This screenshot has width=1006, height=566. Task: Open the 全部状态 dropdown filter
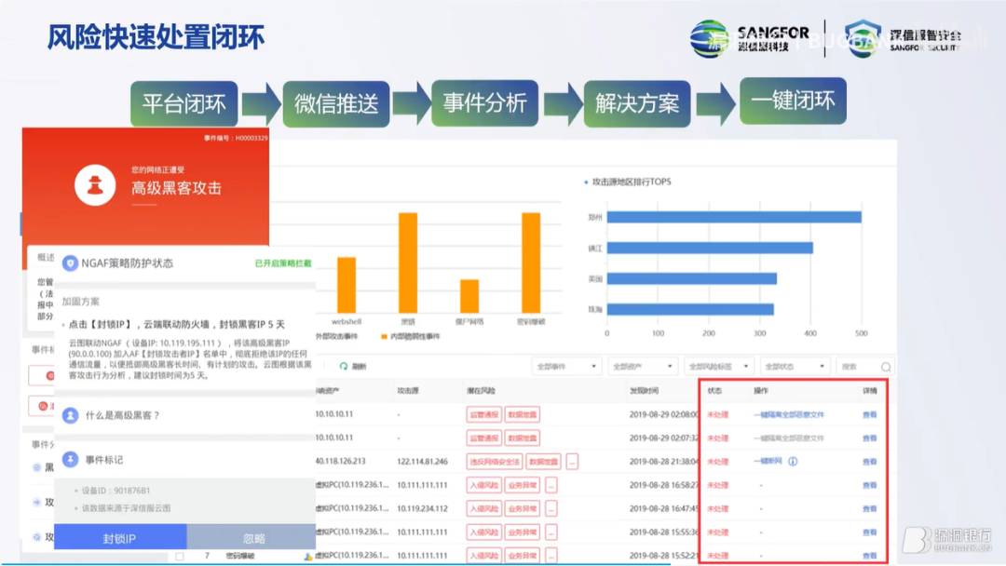coord(795,367)
